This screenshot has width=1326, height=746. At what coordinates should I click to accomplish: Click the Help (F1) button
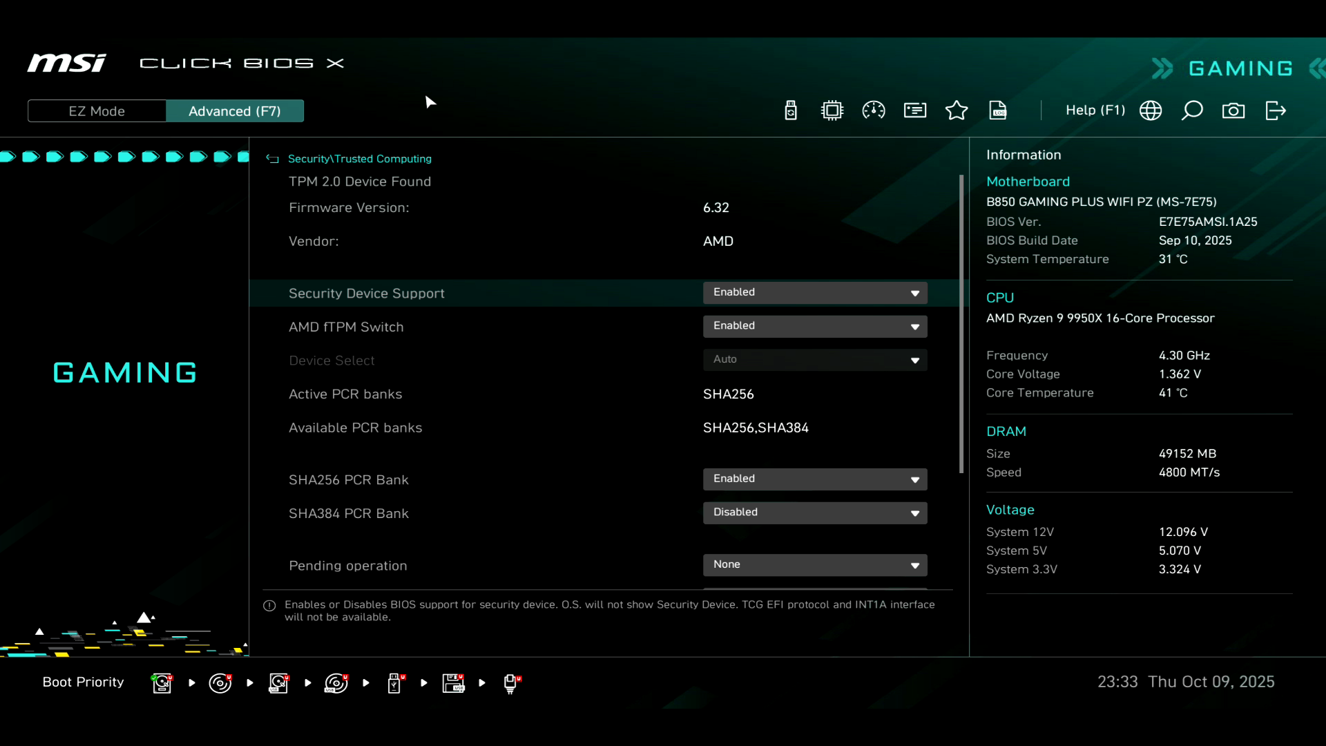(1095, 111)
